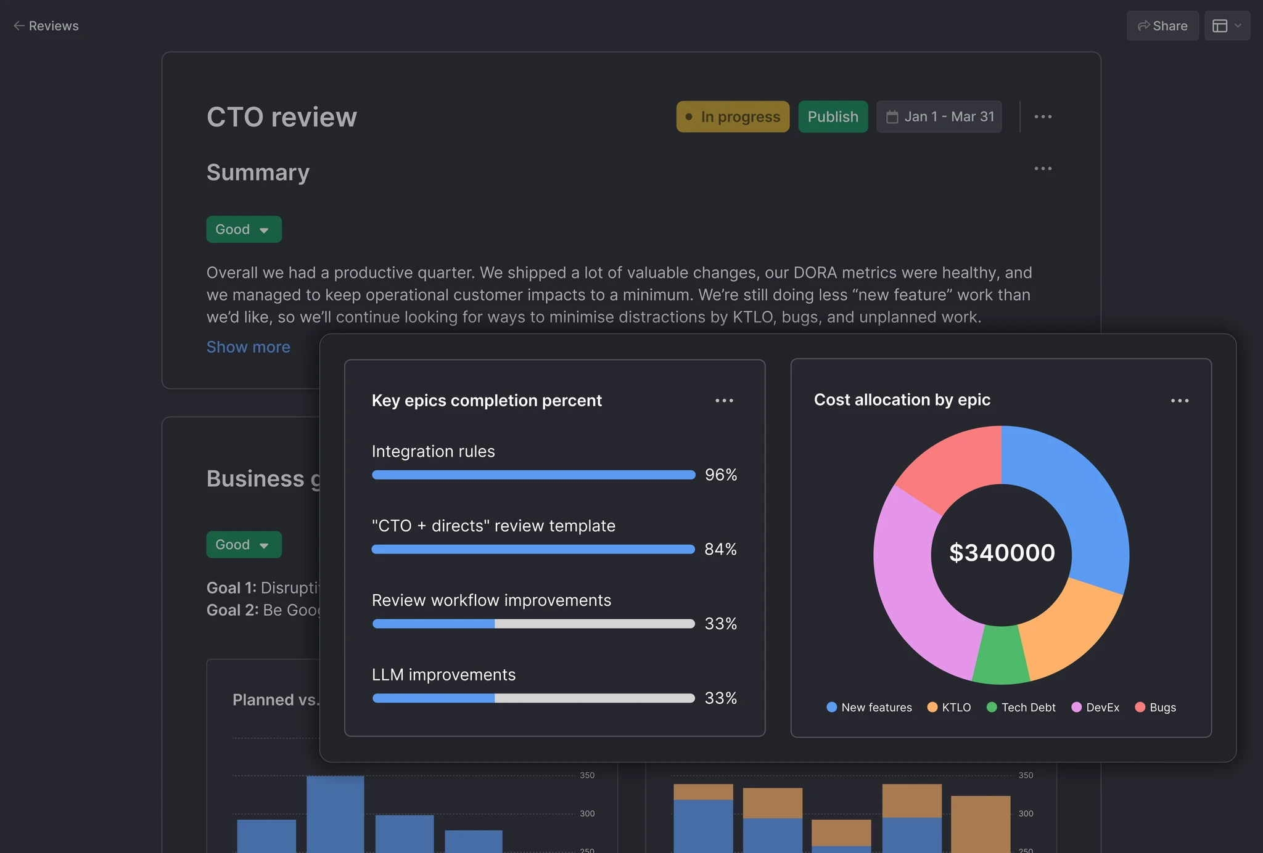Expand the Summary Good rating dropdown
This screenshot has height=853, width=1263.
coord(244,229)
